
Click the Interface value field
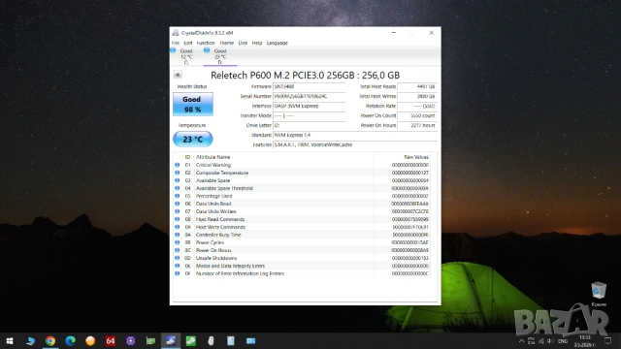coord(310,106)
